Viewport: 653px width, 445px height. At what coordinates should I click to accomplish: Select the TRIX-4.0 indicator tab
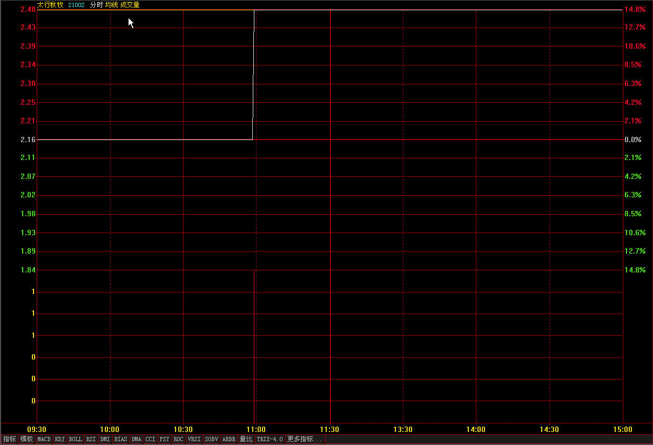pos(270,439)
